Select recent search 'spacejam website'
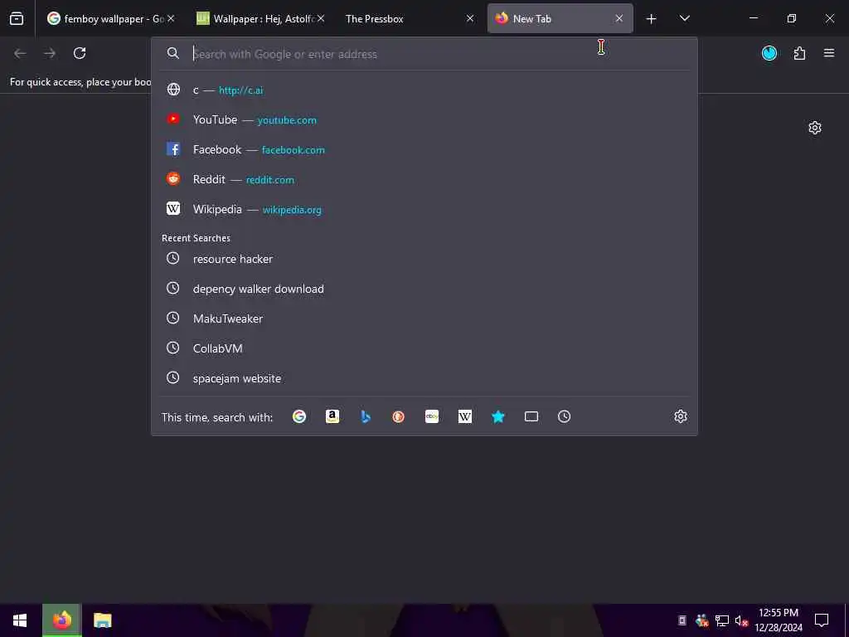This screenshot has width=849, height=637. tap(424, 378)
